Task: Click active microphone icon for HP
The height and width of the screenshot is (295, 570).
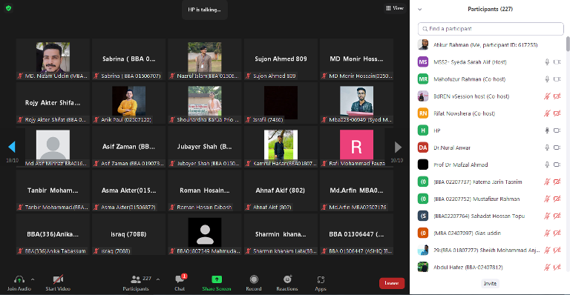Action: coord(547,130)
